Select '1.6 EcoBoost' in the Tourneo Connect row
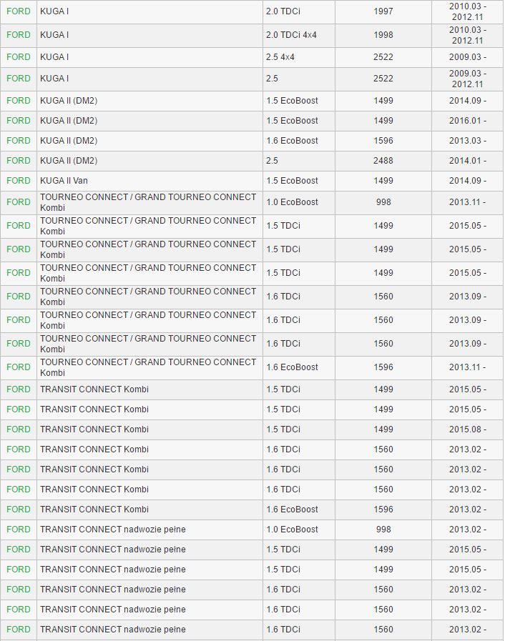 pyautogui.click(x=292, y=367)
